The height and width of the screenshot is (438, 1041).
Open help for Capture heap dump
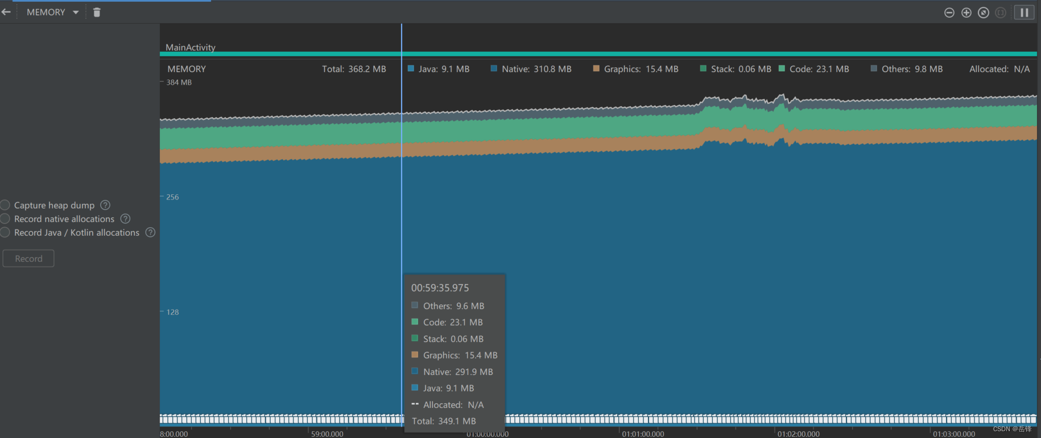[105, 205]
